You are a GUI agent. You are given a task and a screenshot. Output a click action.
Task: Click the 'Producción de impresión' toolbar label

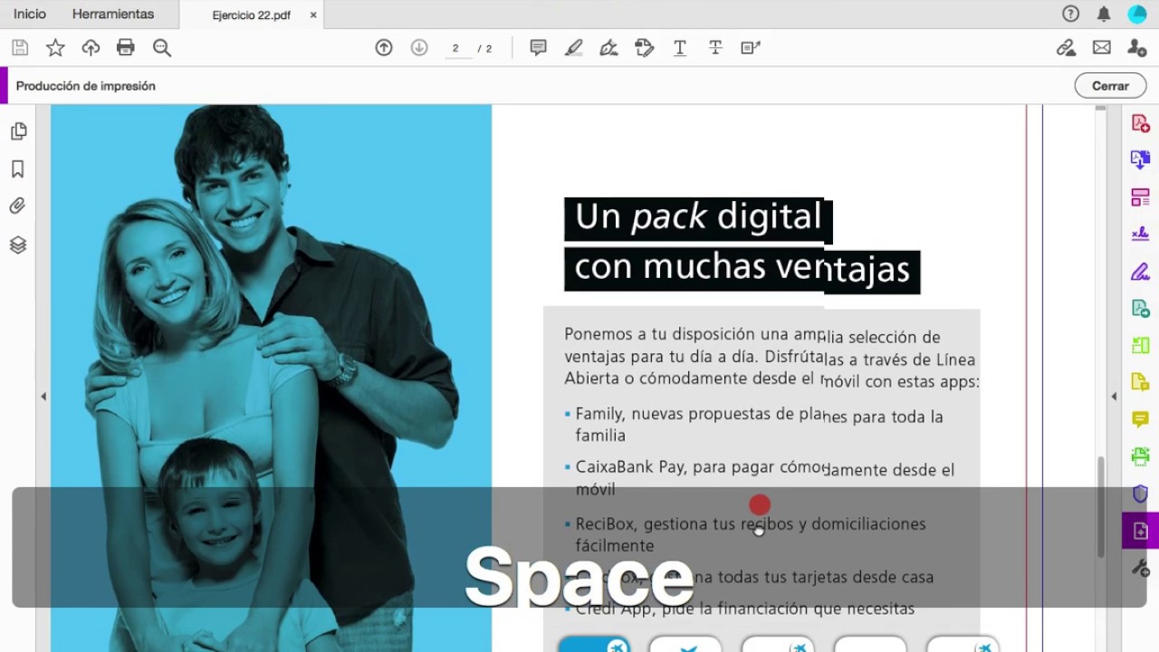(86, 86)
